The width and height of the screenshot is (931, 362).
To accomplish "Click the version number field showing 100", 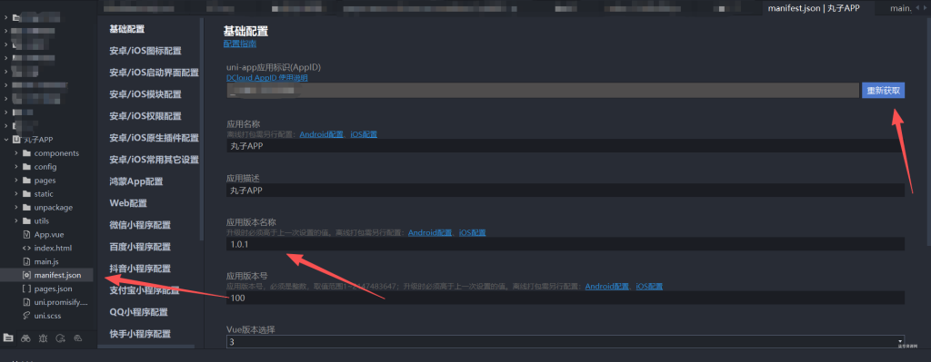I will pyautogui.click(x=566, y=298).
